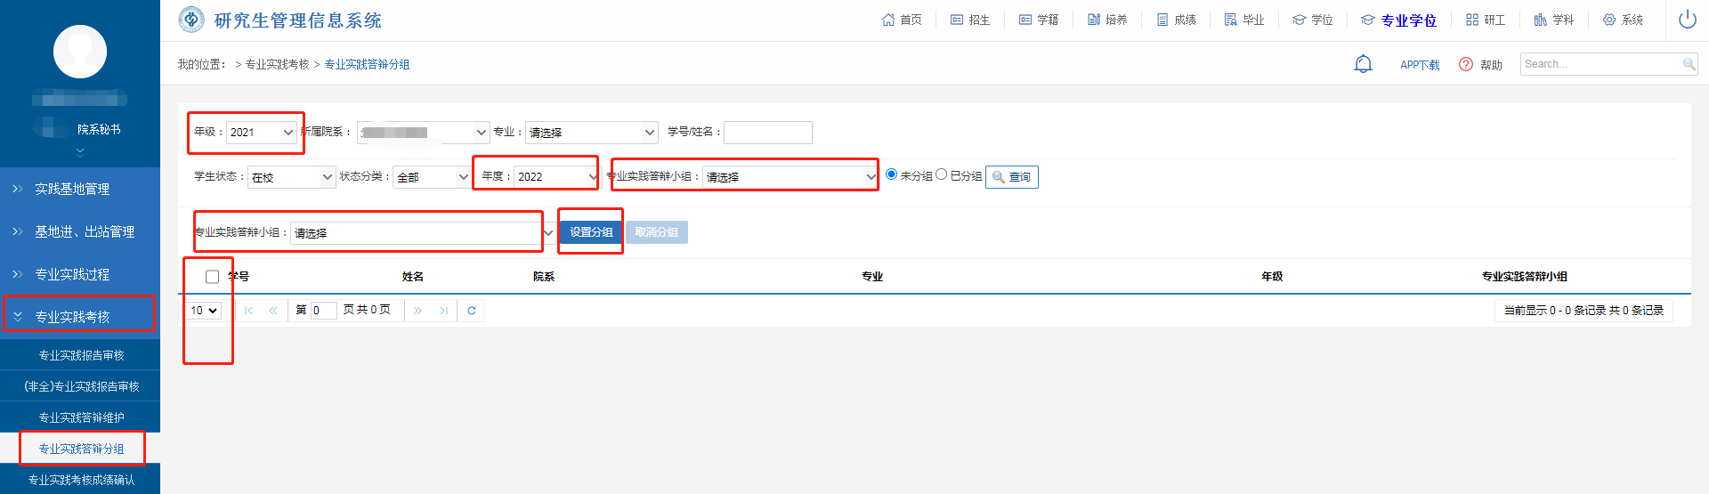Viewport: 1709px width, 494px height.
Task: Click the help question mark icon
Action: 1466,64
